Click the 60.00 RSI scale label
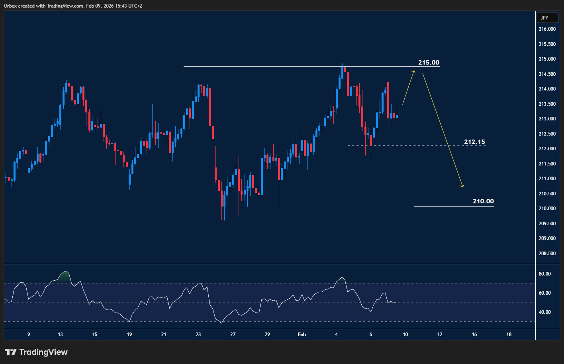The height and width of the screenshot is (364, 564). [544, 293]
